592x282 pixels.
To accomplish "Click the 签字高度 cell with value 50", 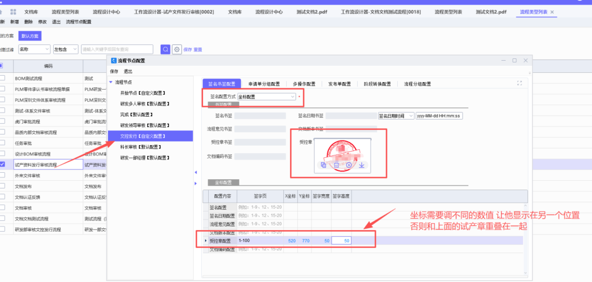I will coord(341,240).
